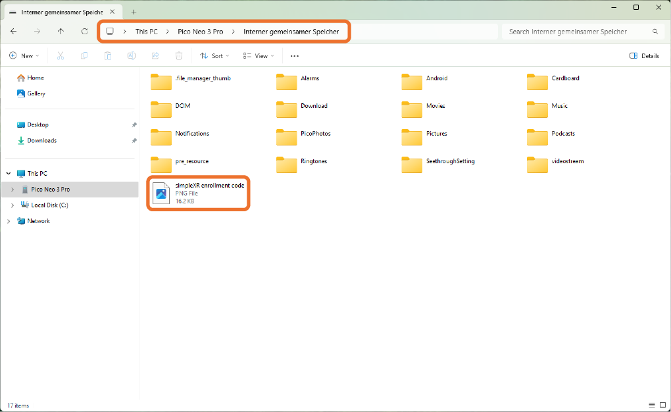Click the Up directory arrow
This screenshot has width=671, height=412.
click(61, 32)
